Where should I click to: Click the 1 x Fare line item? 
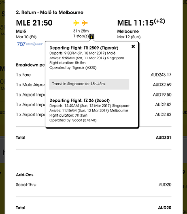(23, 75)
